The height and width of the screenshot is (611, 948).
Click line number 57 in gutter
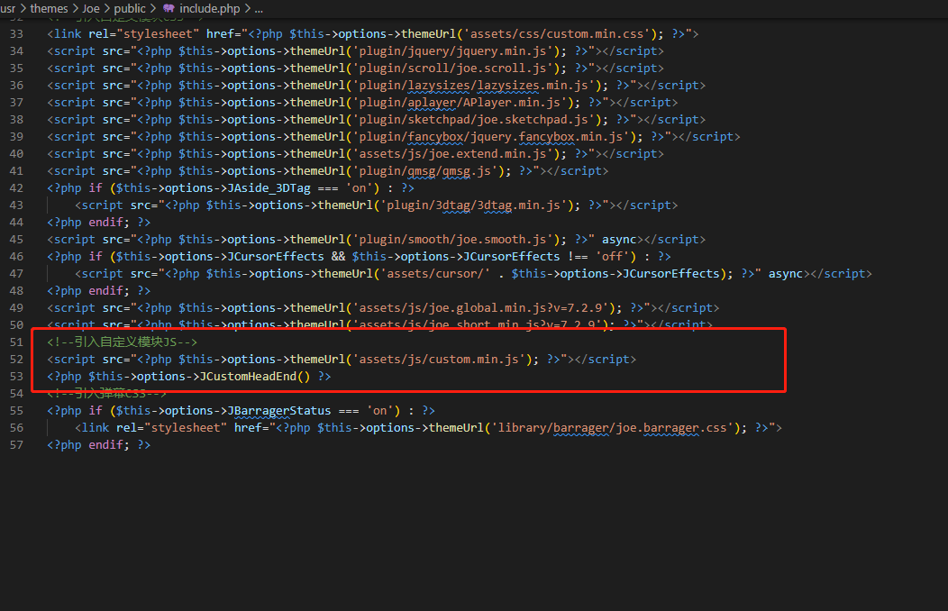pyautogui.click(x=16, y=445)
